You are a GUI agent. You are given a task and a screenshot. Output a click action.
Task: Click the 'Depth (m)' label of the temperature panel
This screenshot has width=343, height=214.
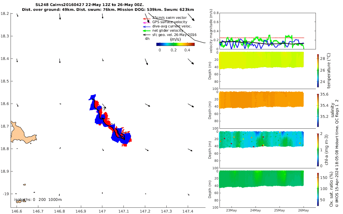210,70
